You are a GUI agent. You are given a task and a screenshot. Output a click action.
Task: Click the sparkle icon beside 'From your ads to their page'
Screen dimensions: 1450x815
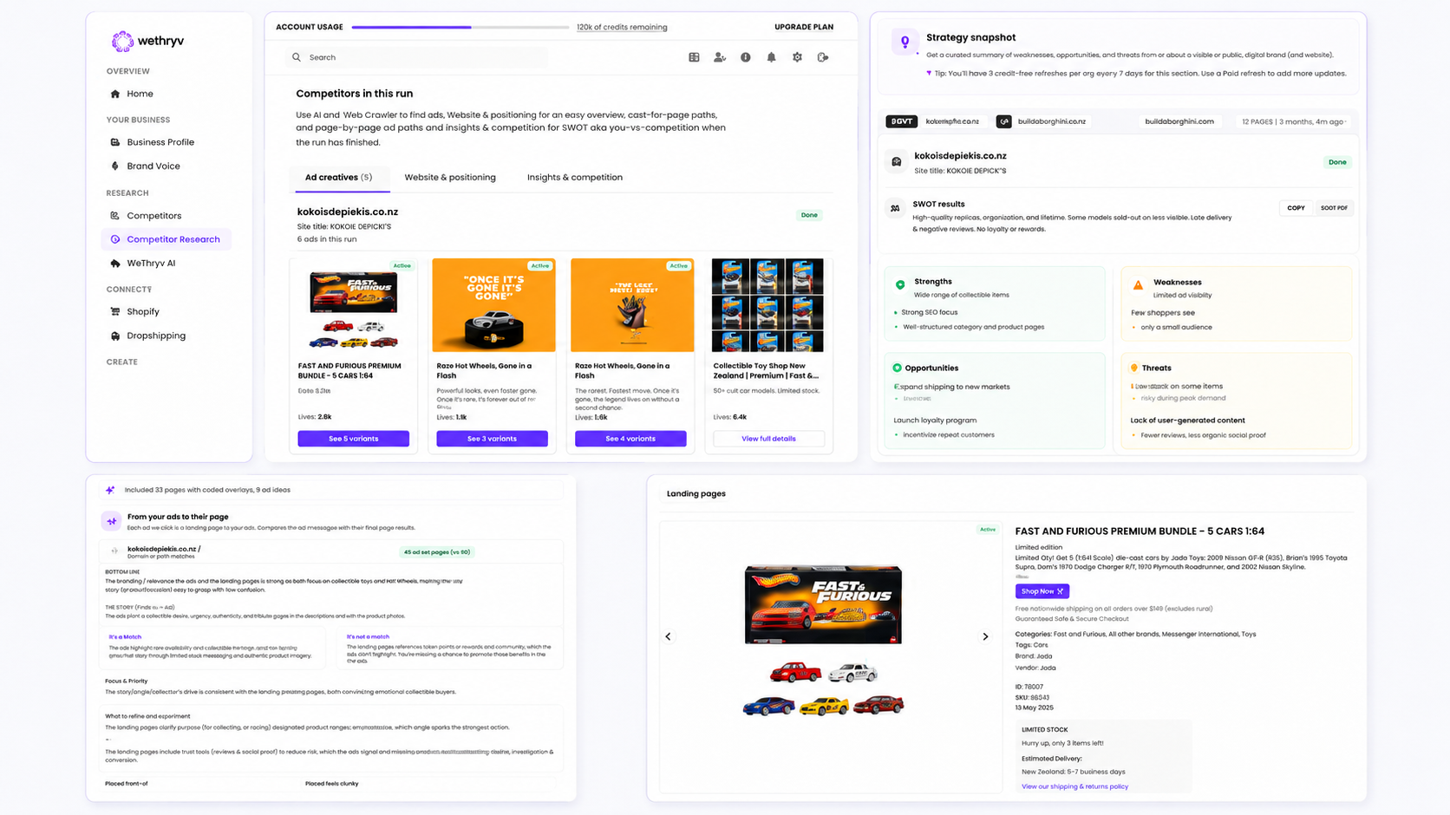112,521
